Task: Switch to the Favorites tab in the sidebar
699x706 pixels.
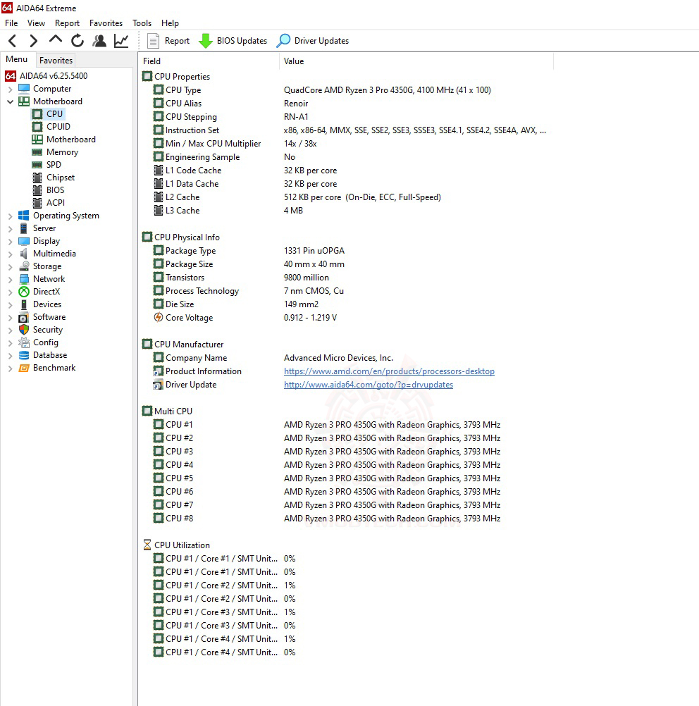Action: coord(56,61)
